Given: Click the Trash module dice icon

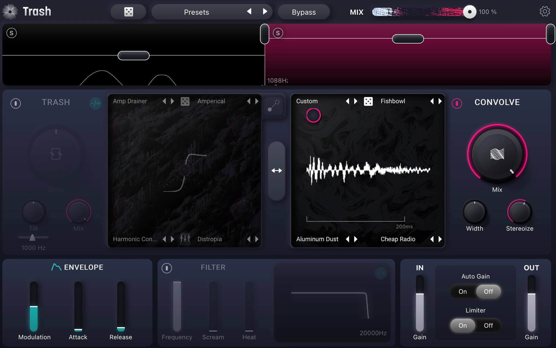Looking at the screenshot, I should (x=185, y=101).
